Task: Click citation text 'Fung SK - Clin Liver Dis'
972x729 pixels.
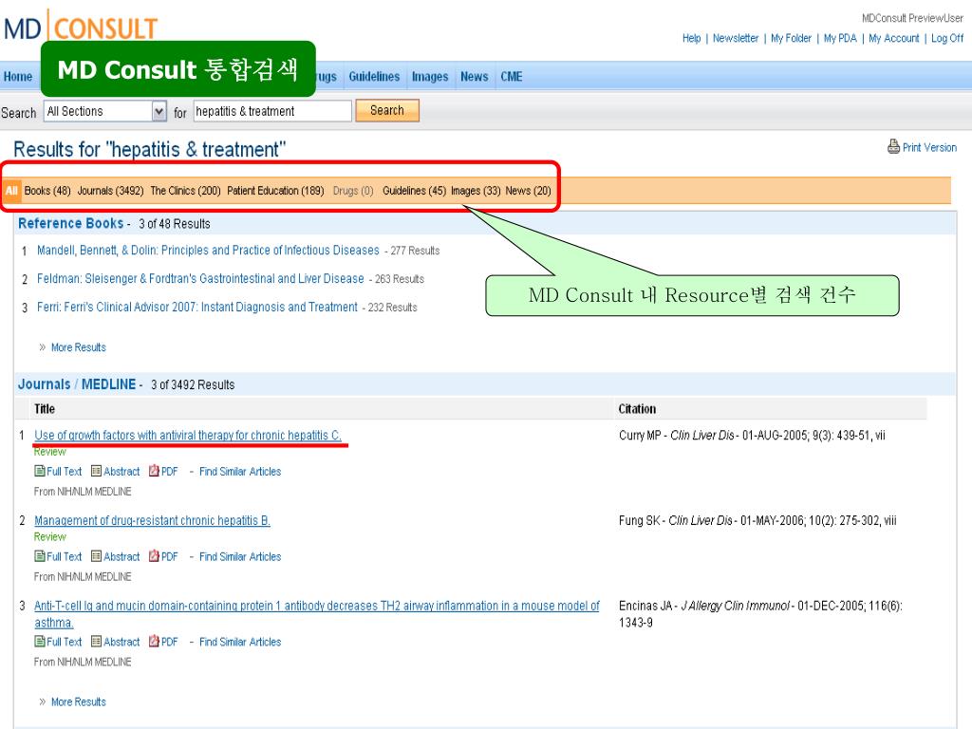Action: coord(676,520)
